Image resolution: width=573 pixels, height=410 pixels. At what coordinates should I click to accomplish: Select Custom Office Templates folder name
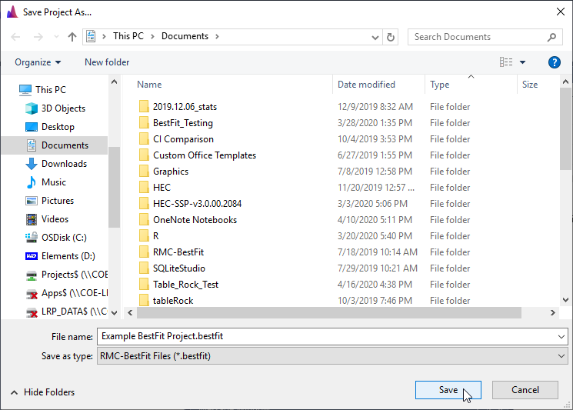click(205, 155)
